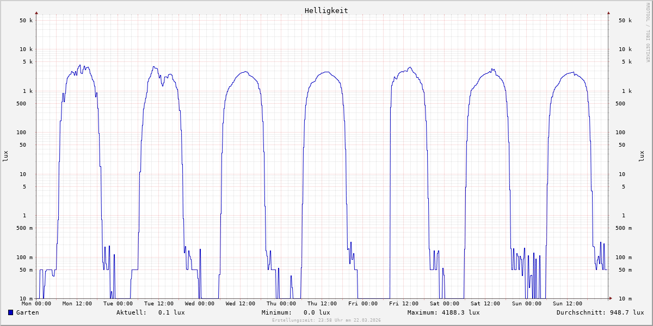The width and height of the screenshot is (653, 326).
Task: Click the RRDTOOL / TOBI OETIKER watermark
Action: pos(648,32)
